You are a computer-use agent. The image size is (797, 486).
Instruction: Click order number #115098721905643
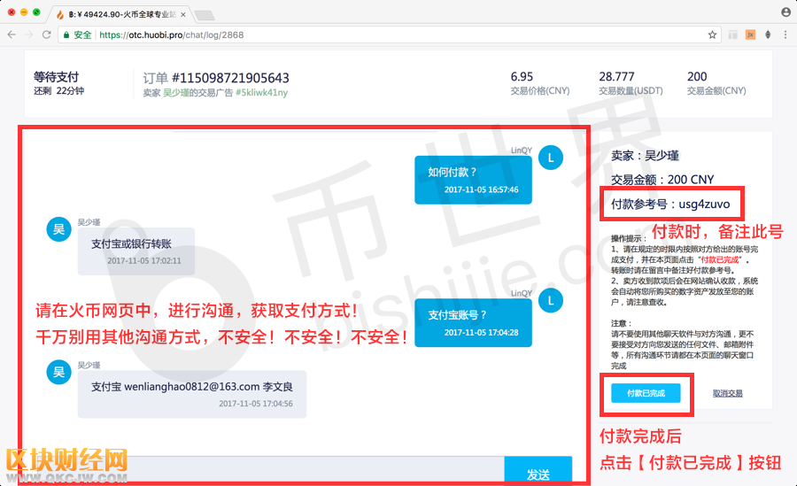tap(230, 78)
